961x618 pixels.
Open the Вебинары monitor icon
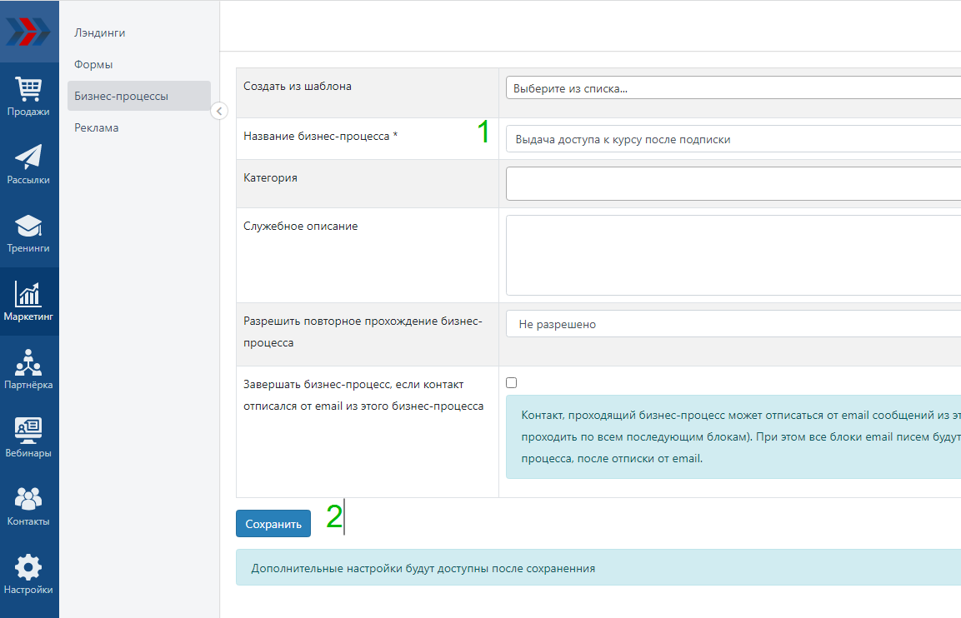point(29,438)
